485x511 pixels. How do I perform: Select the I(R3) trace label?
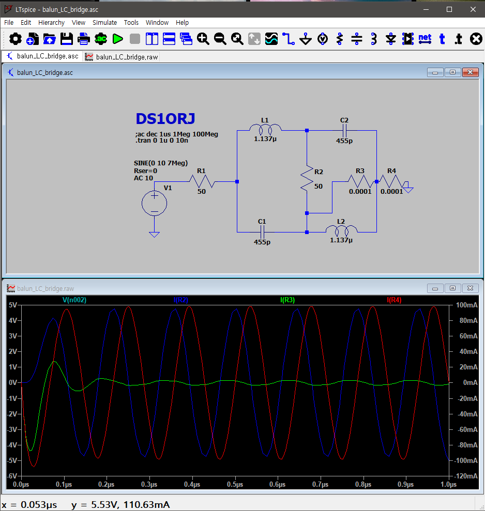pyautogui.click(x=287, y=300)
